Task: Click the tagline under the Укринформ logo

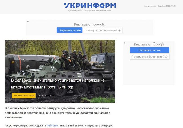Action: (90, 10)
